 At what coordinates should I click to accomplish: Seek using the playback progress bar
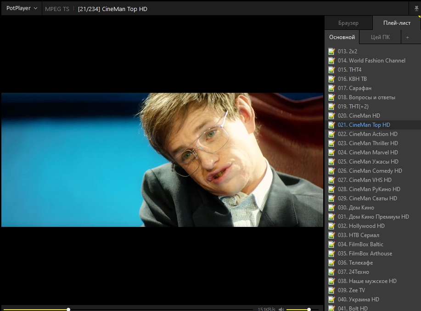(x=129, y=309)
